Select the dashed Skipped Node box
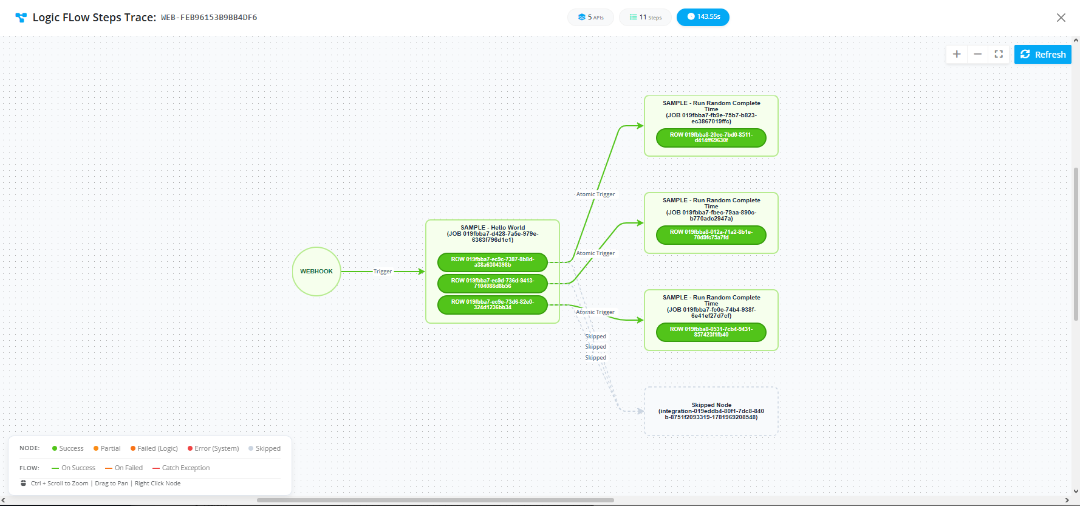Screen dimensions: 1080x506 click(x=711, y=411)
